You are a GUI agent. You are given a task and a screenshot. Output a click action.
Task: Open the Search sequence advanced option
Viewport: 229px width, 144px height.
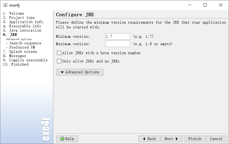25,43
